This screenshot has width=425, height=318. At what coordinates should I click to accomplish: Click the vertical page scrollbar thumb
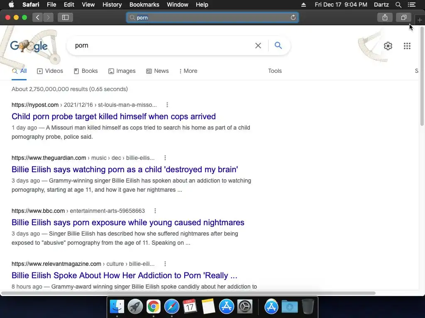tap(422, 76)
